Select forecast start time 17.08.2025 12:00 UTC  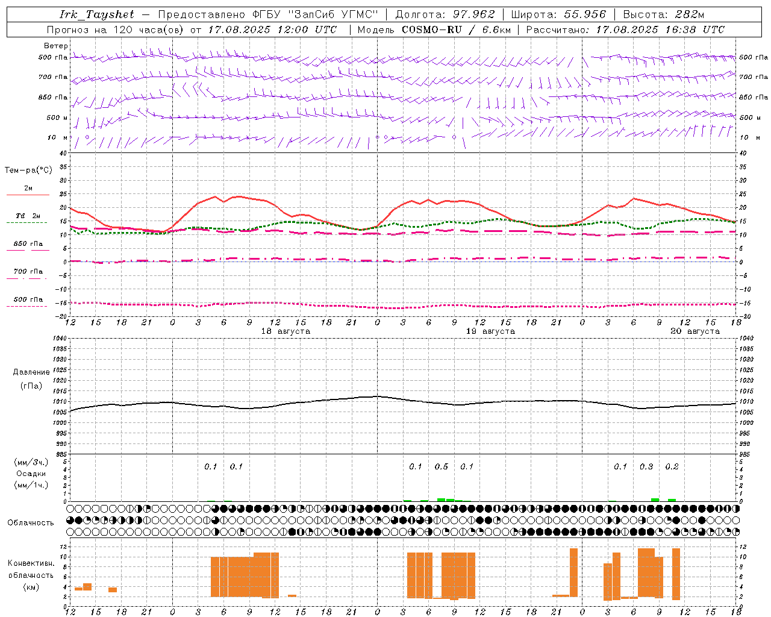click(273, 30)
